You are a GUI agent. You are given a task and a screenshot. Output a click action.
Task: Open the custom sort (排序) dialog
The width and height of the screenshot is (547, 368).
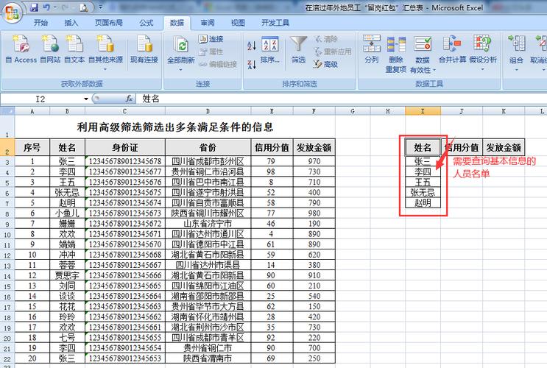click(x=270, y=49)
